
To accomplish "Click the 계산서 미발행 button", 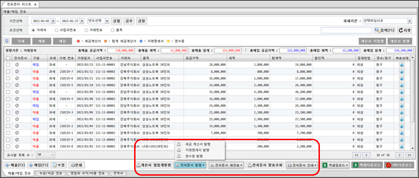I will (372, 41).
